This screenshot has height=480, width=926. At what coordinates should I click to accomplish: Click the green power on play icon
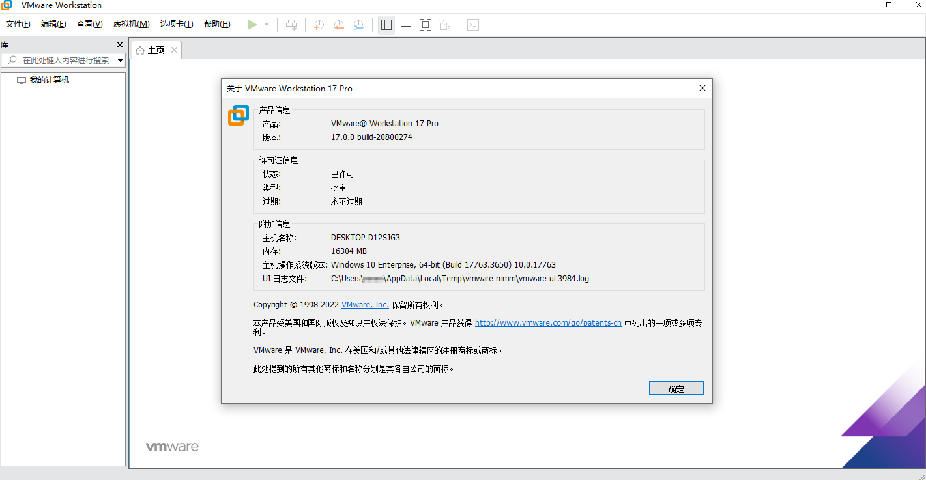coord(253,25)
